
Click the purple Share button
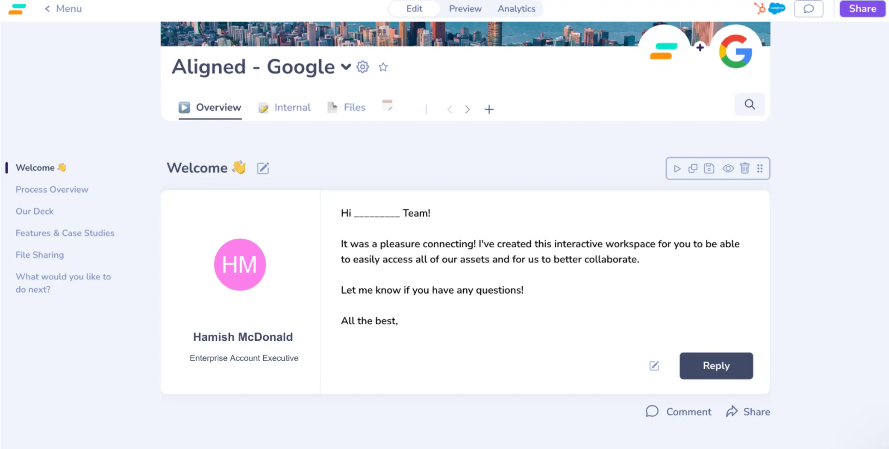862,9
